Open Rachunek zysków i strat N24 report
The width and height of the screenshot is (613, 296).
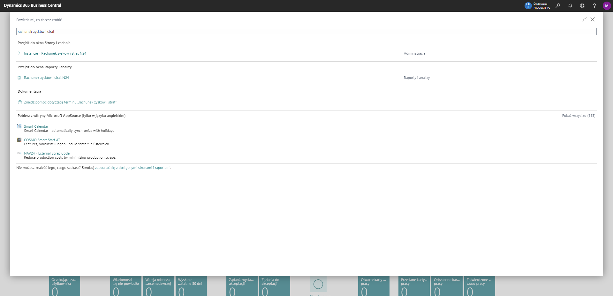[x=46, y=78]
